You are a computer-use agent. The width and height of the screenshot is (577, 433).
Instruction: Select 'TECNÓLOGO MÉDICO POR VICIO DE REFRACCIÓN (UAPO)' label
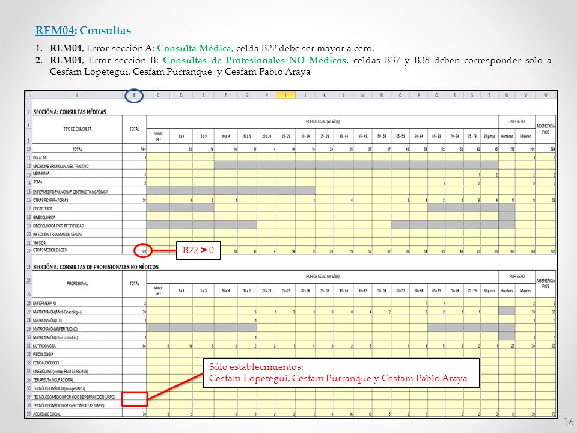coord(74,397)
